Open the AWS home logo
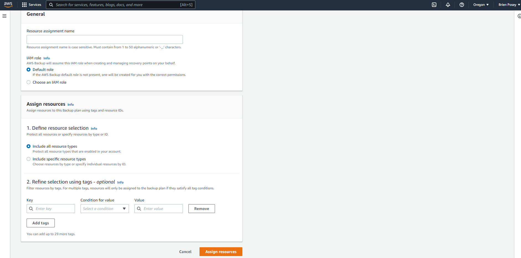Screen dimensions: 521x258 pyautogui.click(x=8, y=5)
